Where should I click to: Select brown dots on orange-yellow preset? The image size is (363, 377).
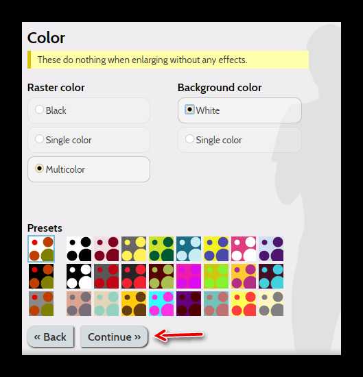[x=134, y=304]
